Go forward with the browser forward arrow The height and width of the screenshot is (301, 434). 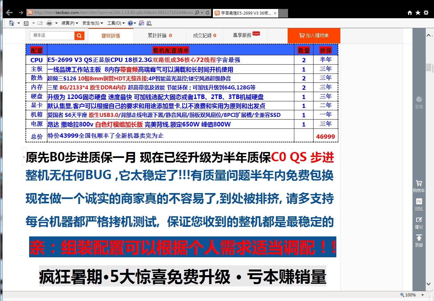(x=21, y=13)
